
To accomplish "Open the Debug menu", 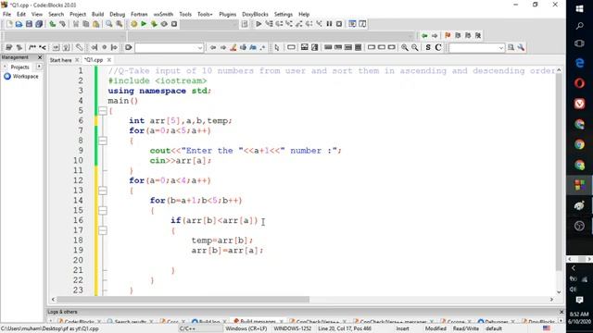I will point(118,15).
